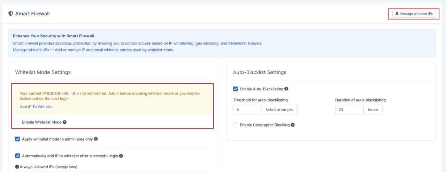Open the Manage whitelist IPs button

point(414,14)
